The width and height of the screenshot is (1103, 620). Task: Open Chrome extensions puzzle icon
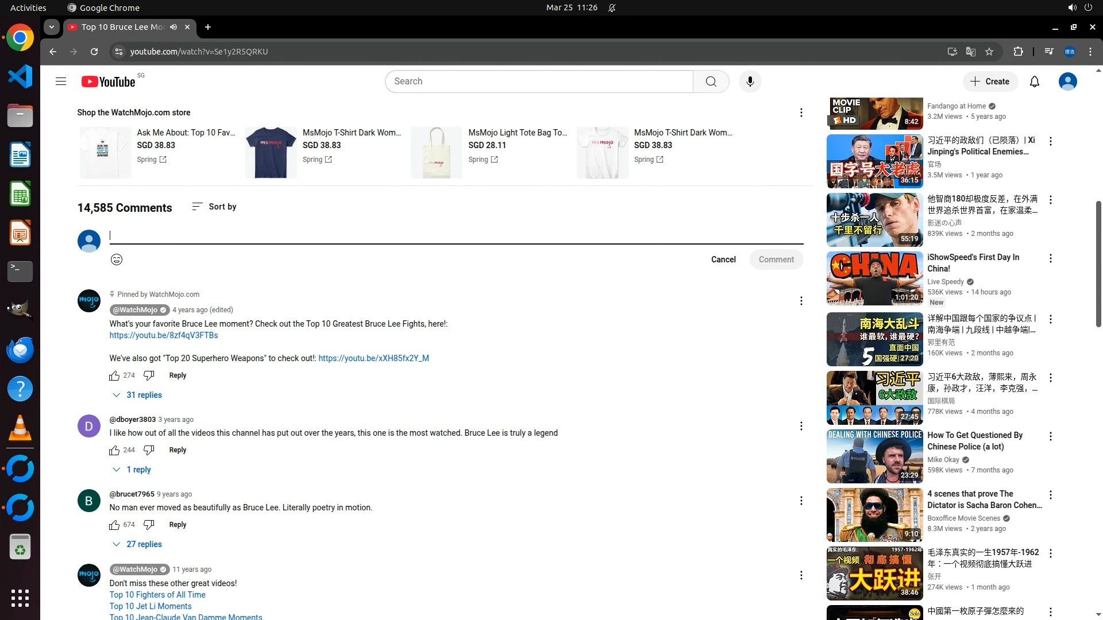[1018, 52]
